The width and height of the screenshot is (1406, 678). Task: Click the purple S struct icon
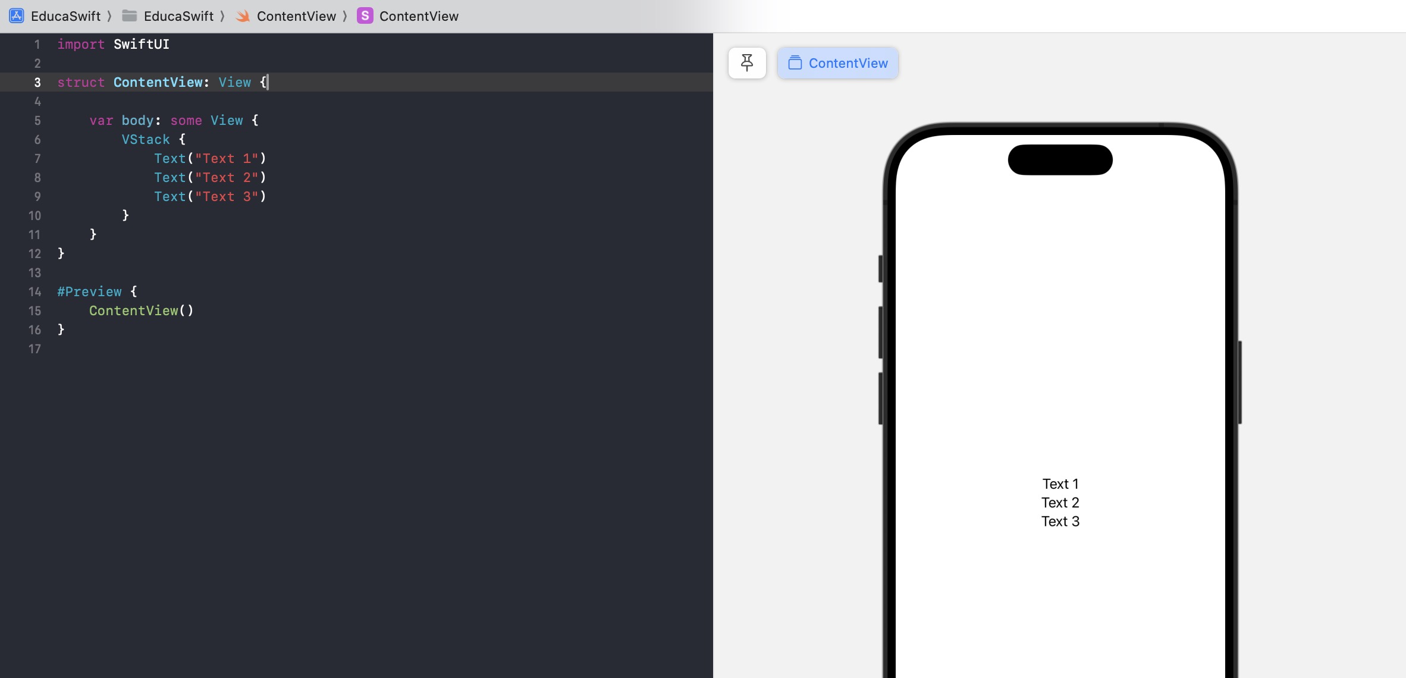point(365,16)
